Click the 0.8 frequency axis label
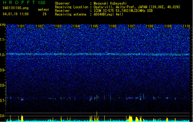 (2, 85)
